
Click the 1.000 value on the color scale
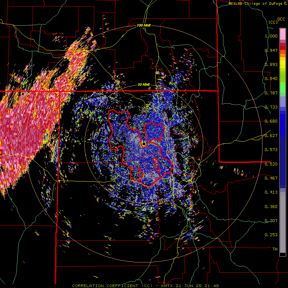click(x=271, y=36)
